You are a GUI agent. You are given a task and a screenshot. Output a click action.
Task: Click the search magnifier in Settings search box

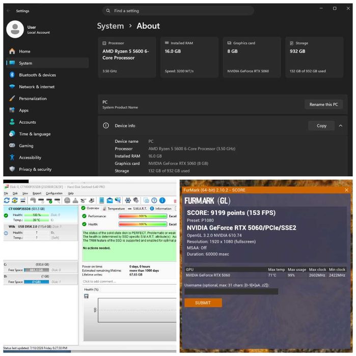pyautogui.click(x=108, y=11)
